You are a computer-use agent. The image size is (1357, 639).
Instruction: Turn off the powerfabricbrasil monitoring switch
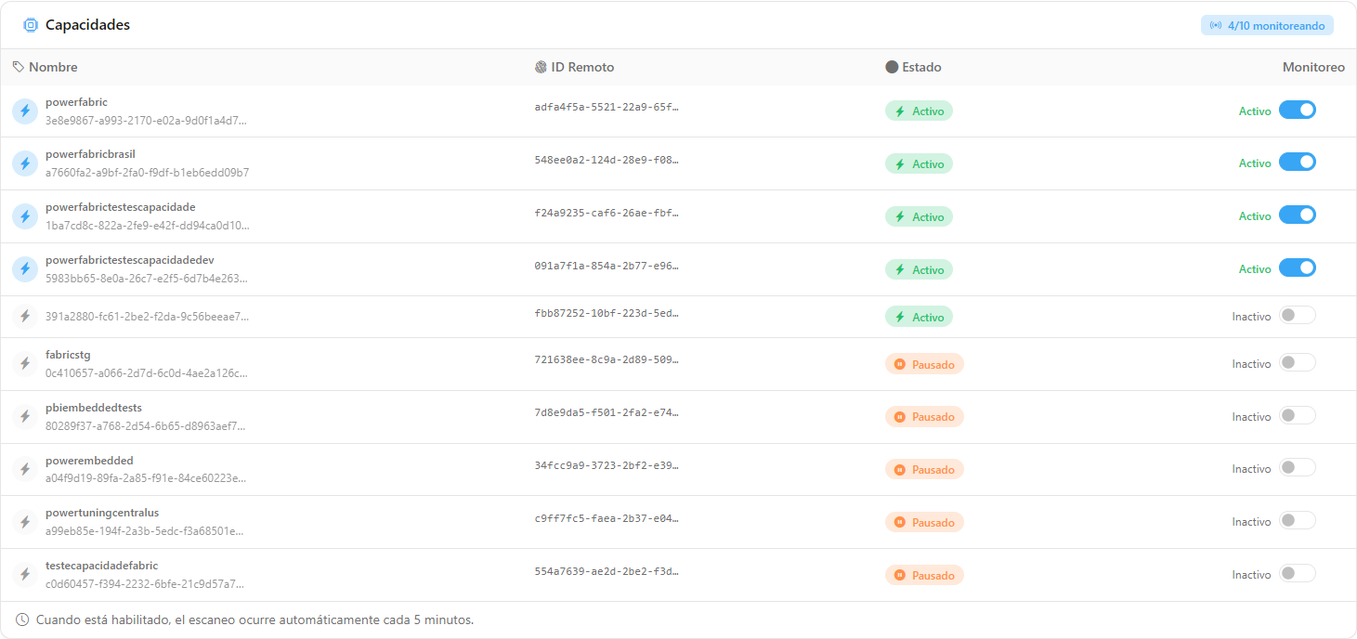click(x=1298, y=162)
